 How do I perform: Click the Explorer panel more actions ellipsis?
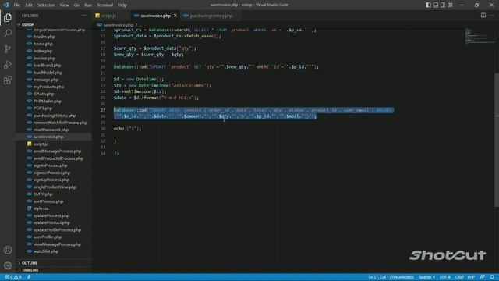point(84,16)
